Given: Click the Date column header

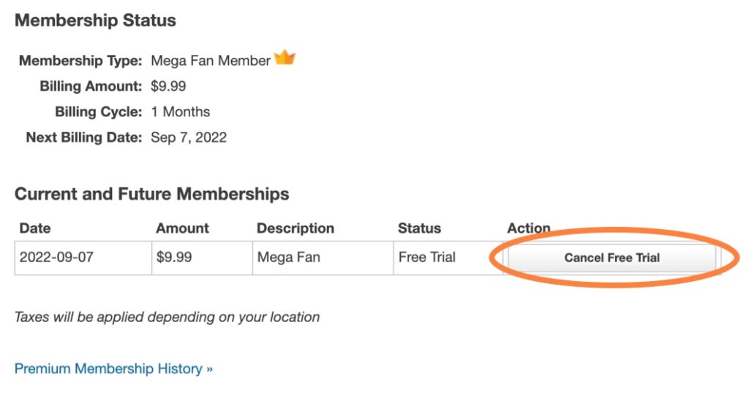Looking at the screenshot, I should (35, 228).
